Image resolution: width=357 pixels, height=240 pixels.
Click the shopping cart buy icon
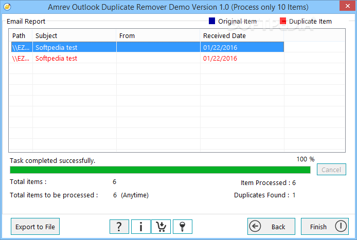pos(161,227)
